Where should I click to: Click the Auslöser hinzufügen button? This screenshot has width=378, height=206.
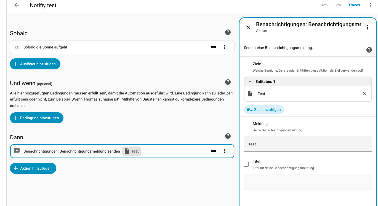tap(35, 64)
